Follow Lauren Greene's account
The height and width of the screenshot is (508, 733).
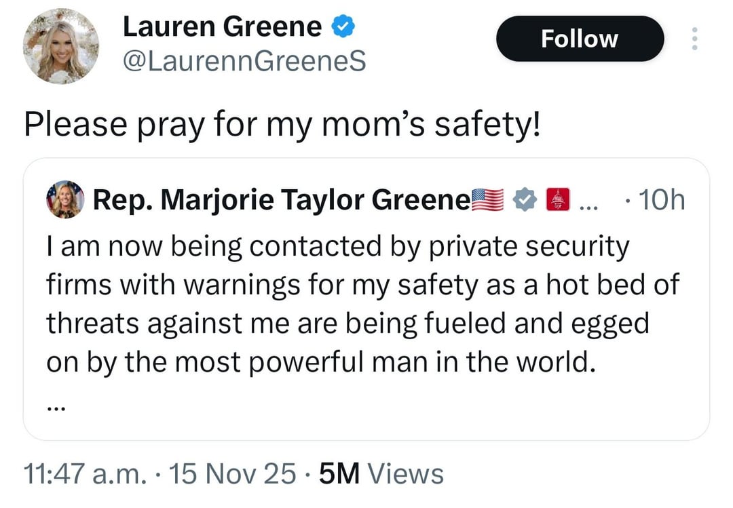point(579,39)
